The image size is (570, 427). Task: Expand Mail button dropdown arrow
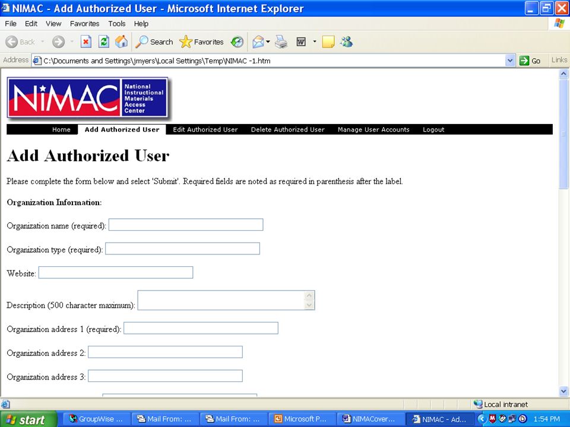268,42
